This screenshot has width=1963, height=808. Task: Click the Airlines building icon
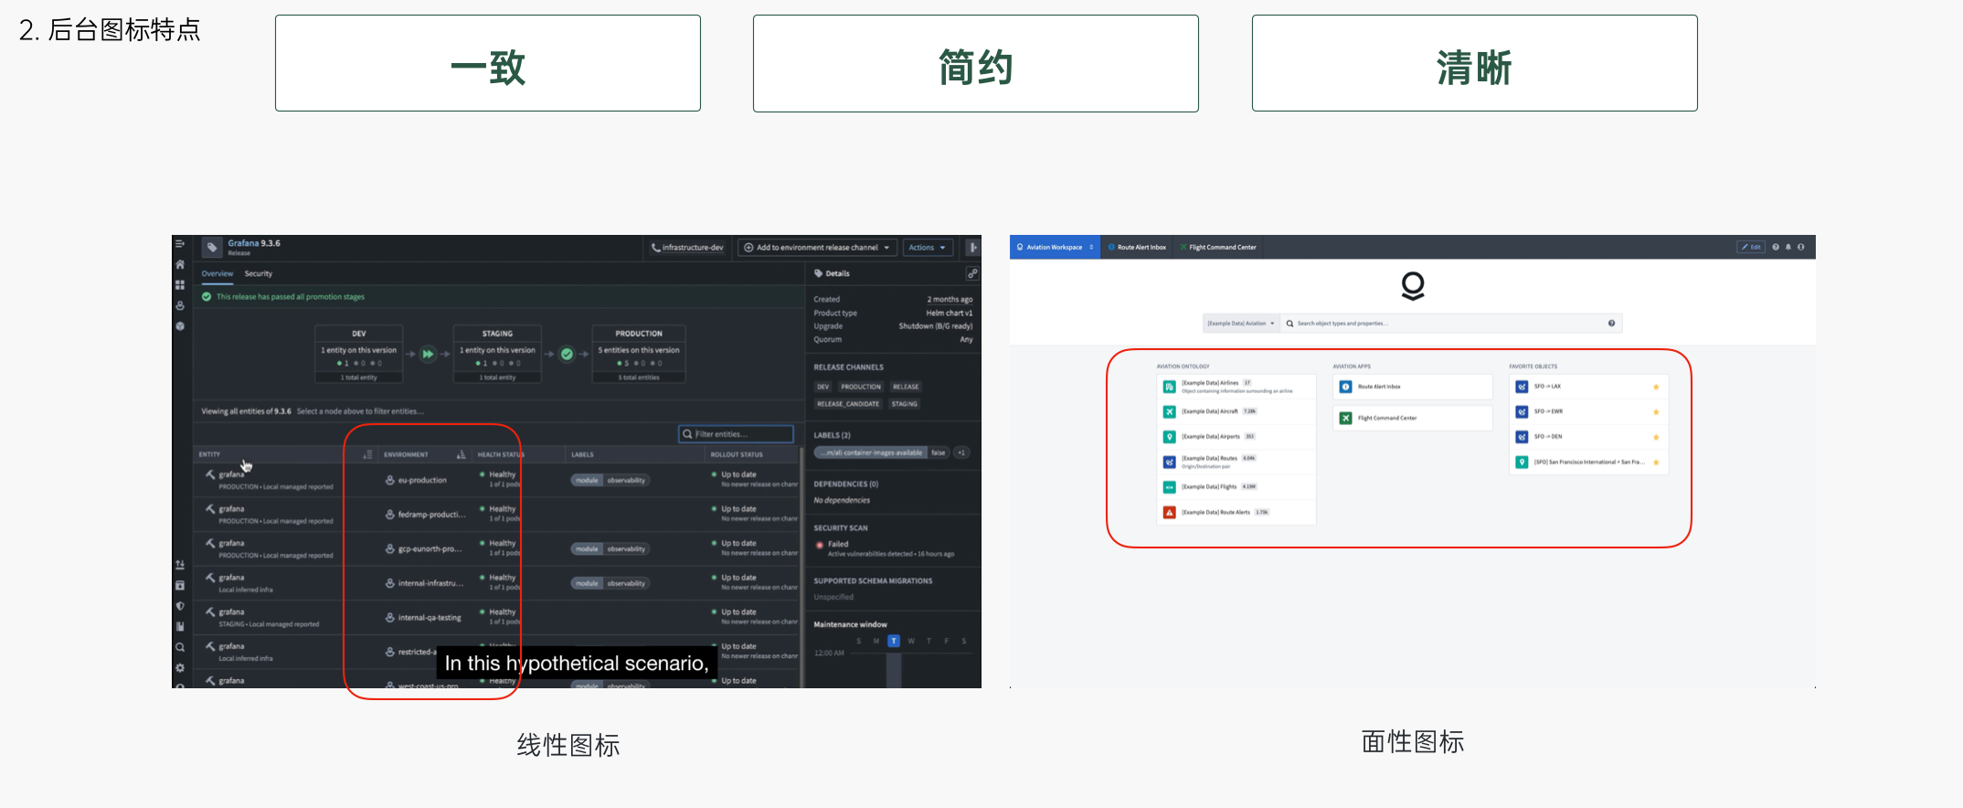click(1169, 387)
